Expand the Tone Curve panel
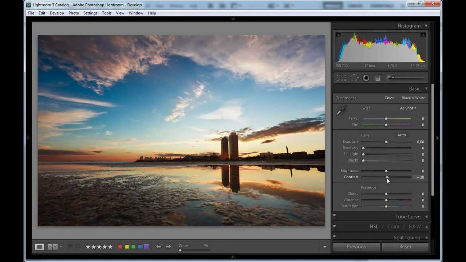The height and width of the screenshot is (262, 466). pyautogui.click(x=426, y=217)
